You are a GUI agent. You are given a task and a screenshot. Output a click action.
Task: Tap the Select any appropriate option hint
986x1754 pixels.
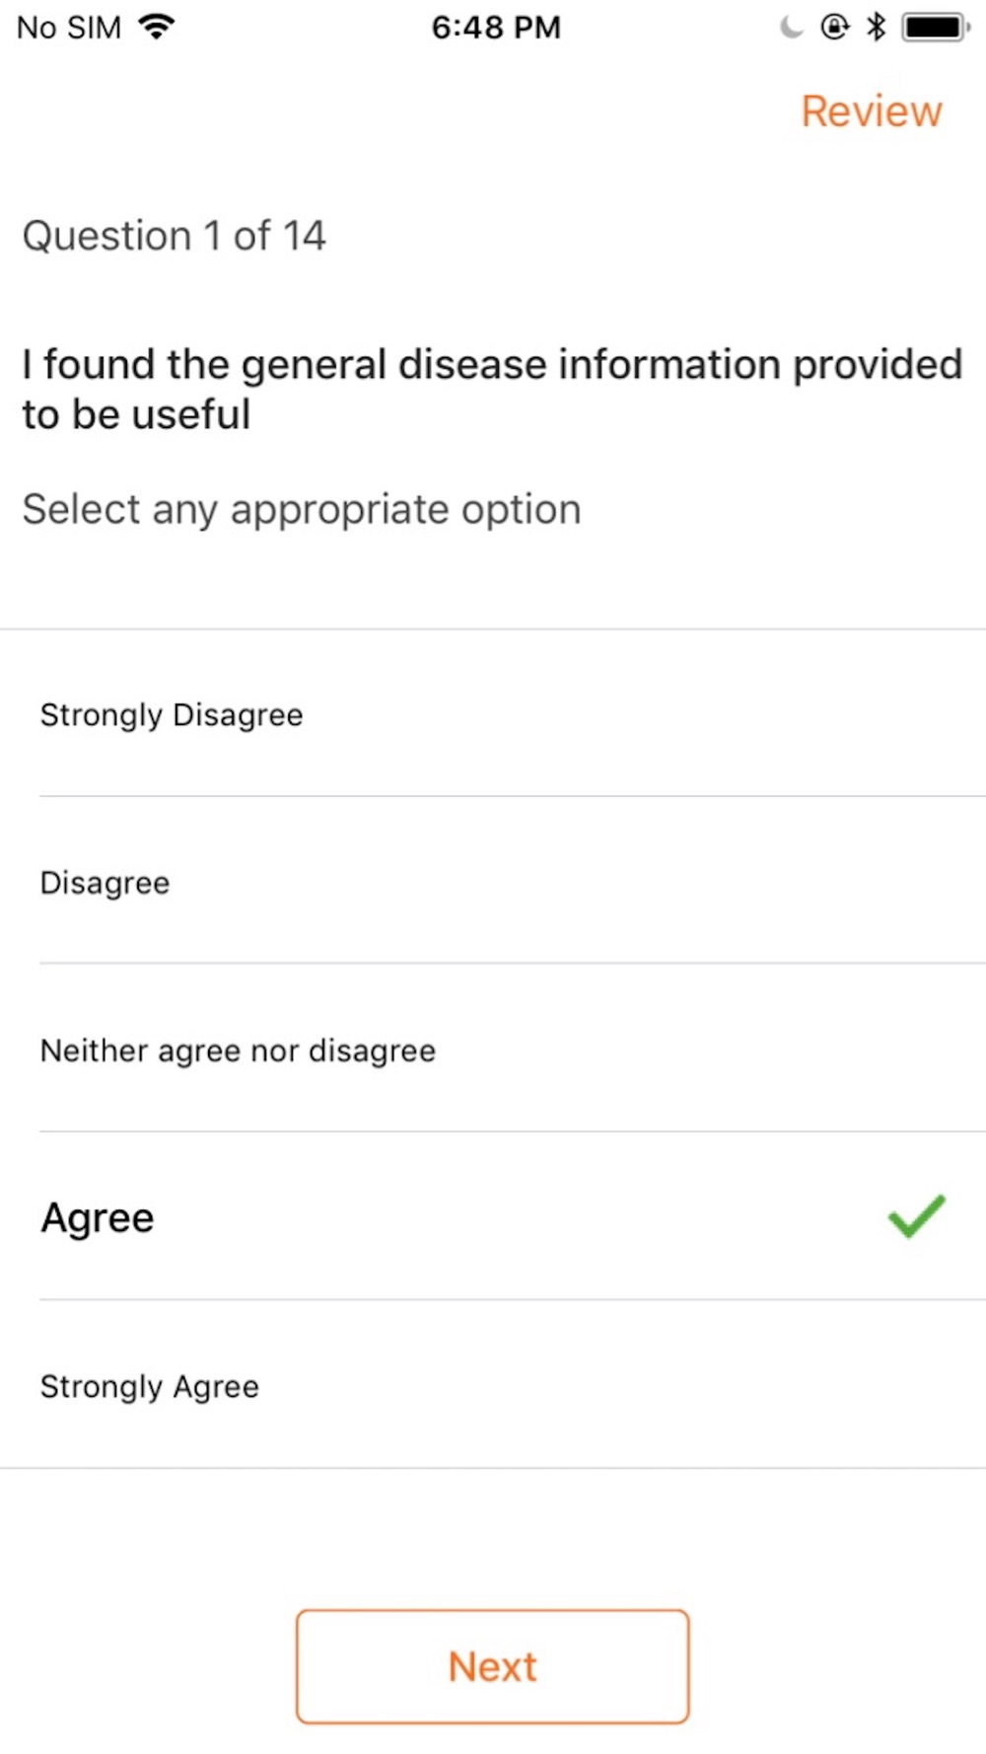pyautogui.click(x=302, y=510)
